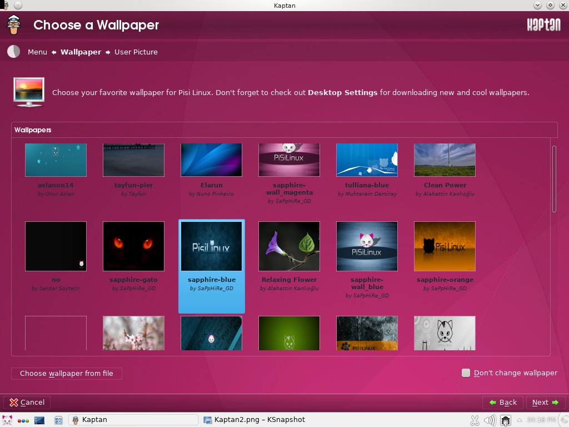Click Choose wallpaper from file
Screen dimensions: 569x427
click(x=67, y=373)
